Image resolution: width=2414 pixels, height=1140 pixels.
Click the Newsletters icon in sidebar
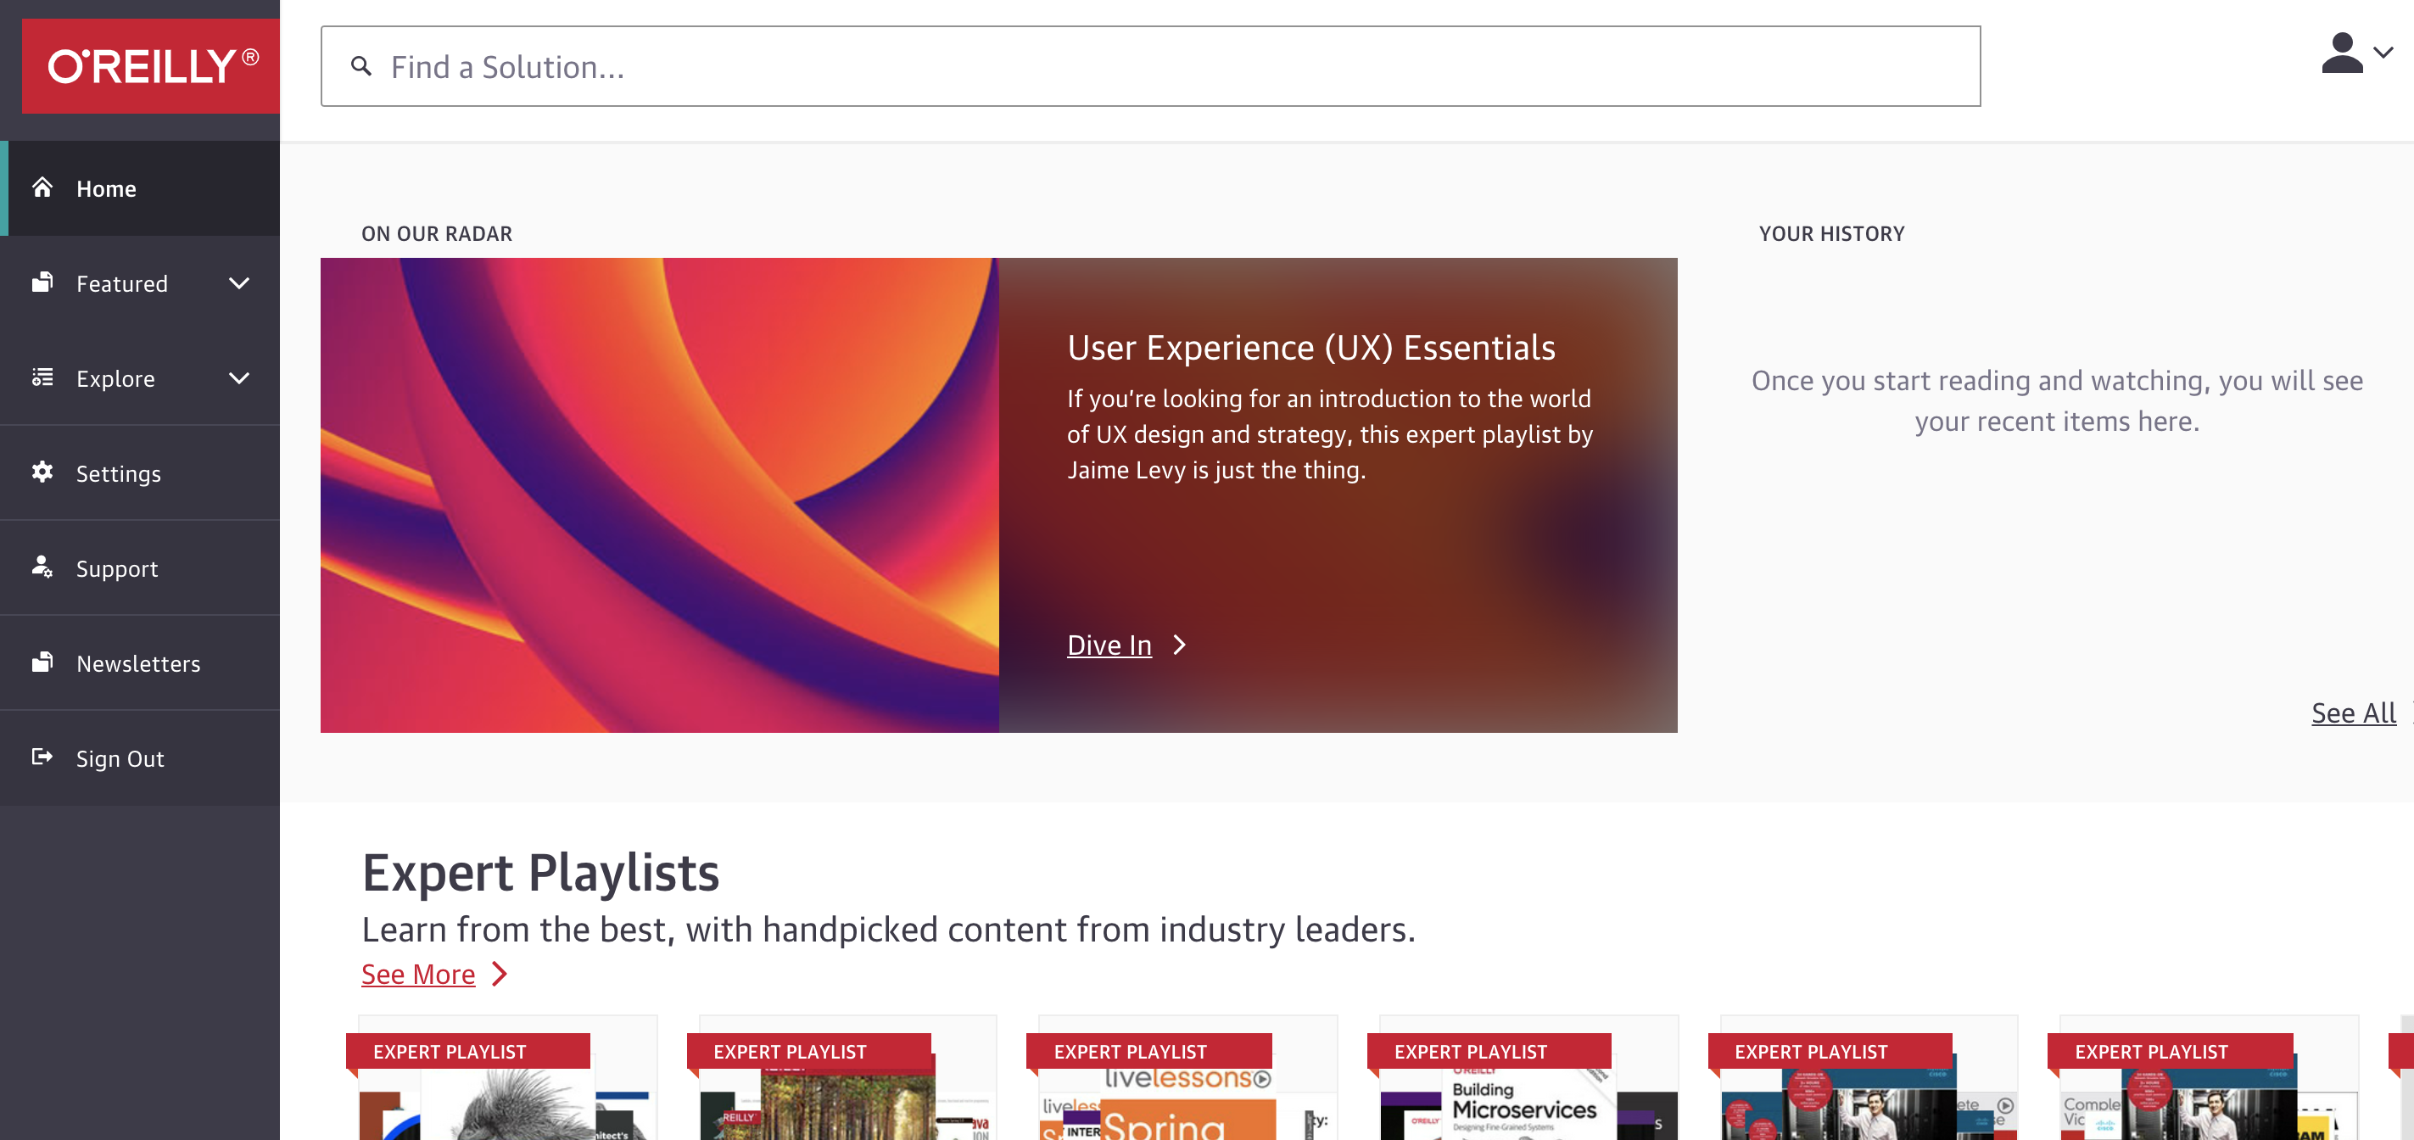[x=42, y=662]
